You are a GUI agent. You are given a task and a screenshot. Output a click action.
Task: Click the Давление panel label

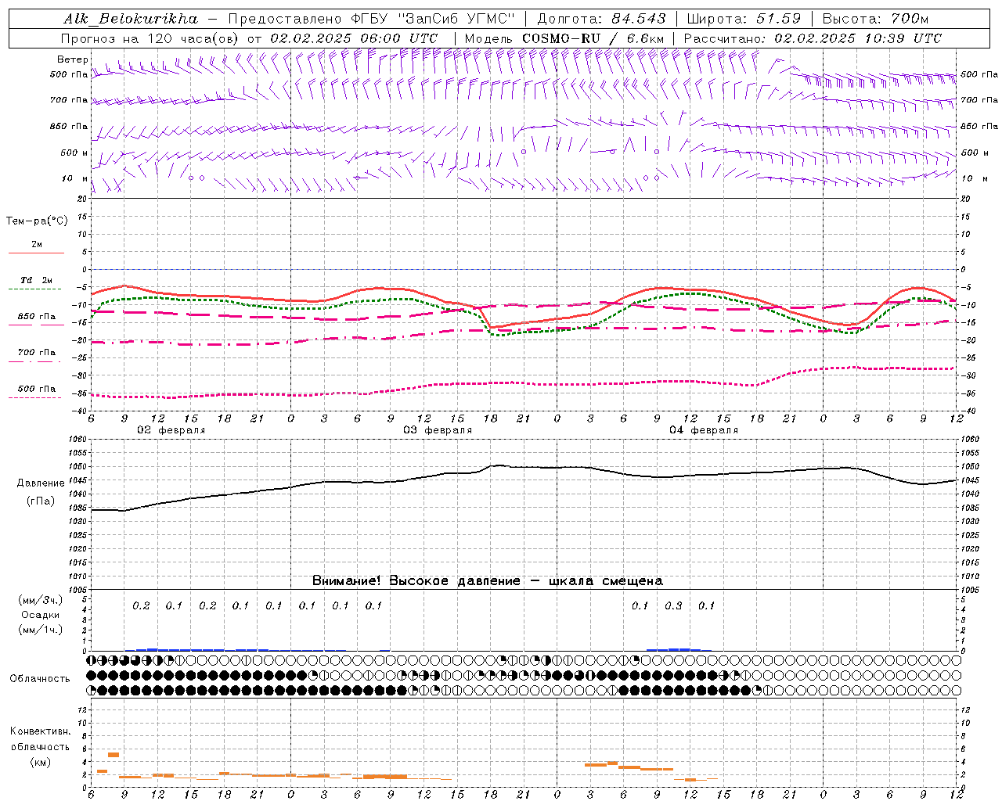click(41, 483)
